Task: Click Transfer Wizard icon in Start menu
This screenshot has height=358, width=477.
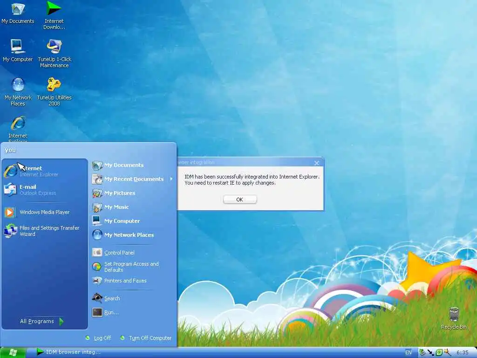Action: coord(10,231)
